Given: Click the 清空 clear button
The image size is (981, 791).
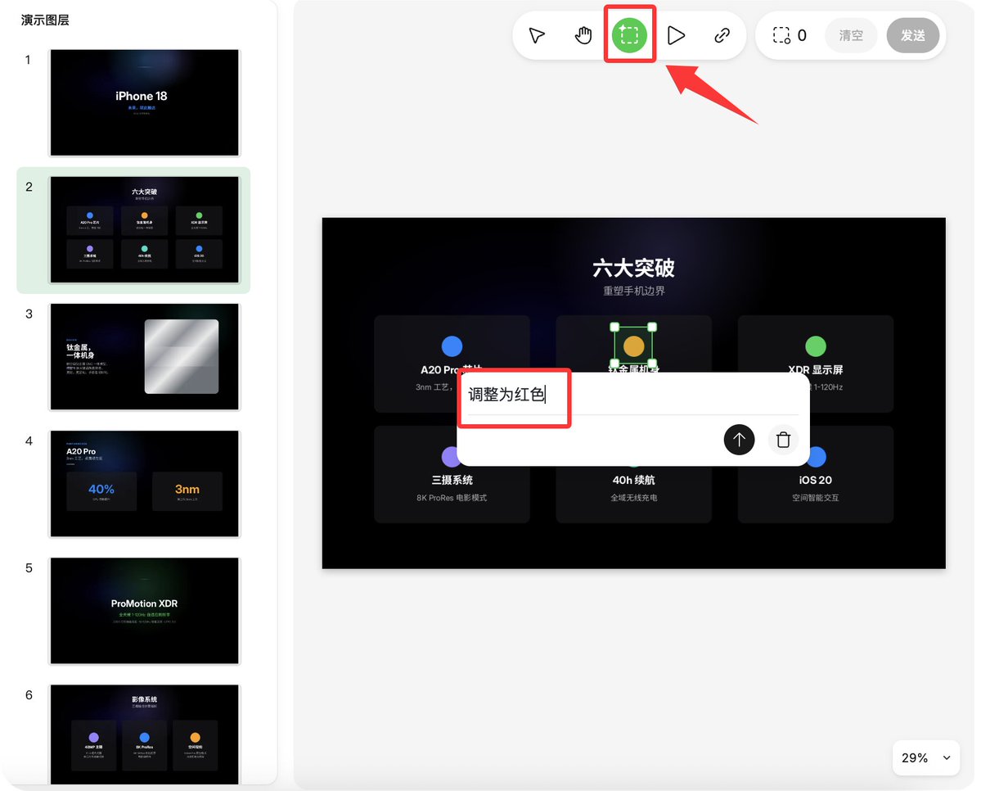Looking at the screenshot, I should coord(851,35).
